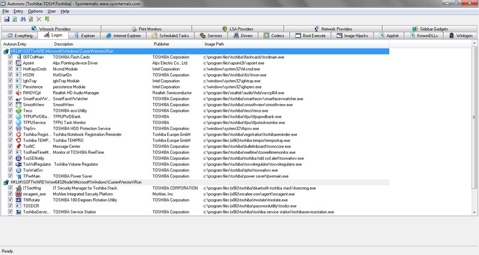This screenshot has height=255, width=479.
Task: Select the TosSENotify entry icon
Action: pyautogui.click(x=19, y=159)
